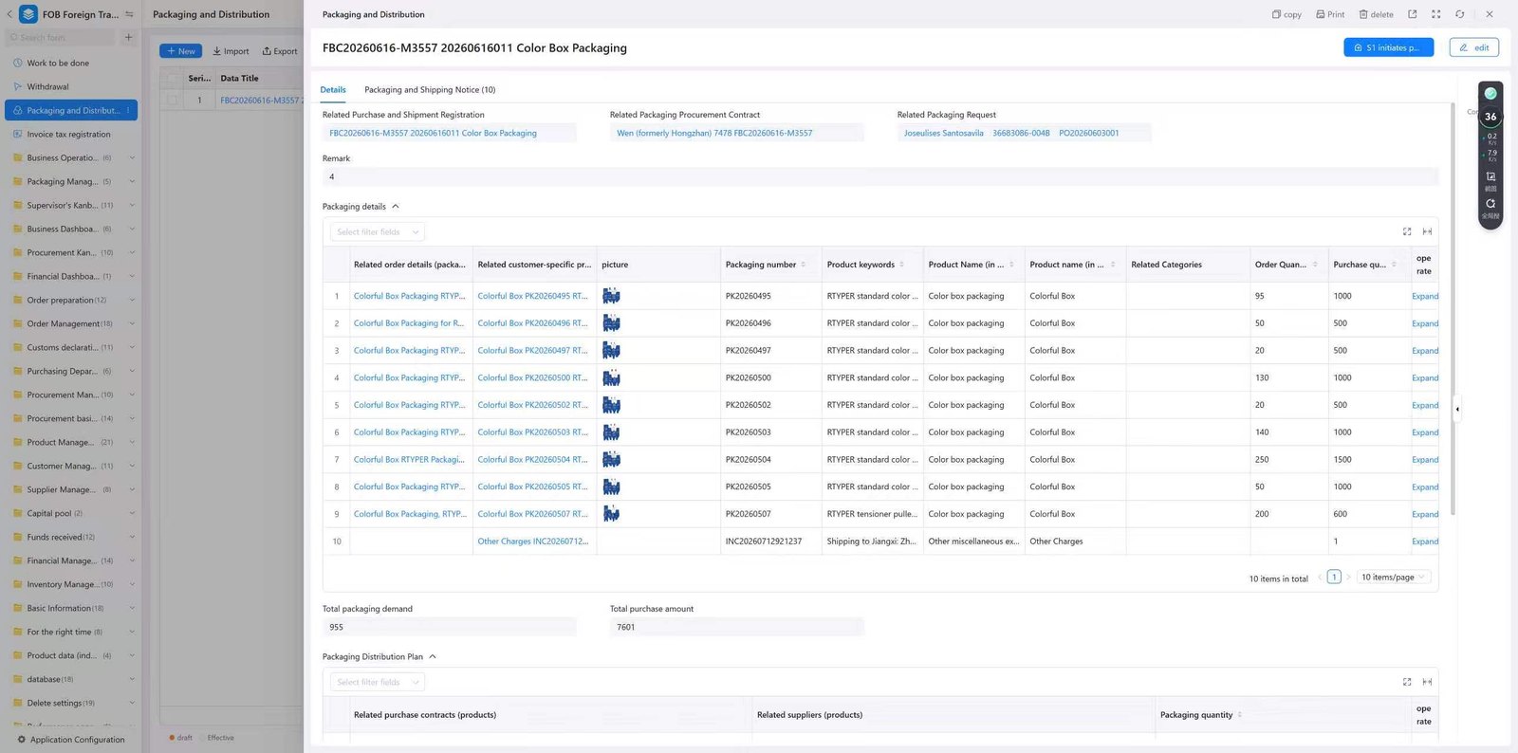Screen dimensions: 1518x753
Task: Tick the header select-all checkbox
Action: [x=172, y=78]
